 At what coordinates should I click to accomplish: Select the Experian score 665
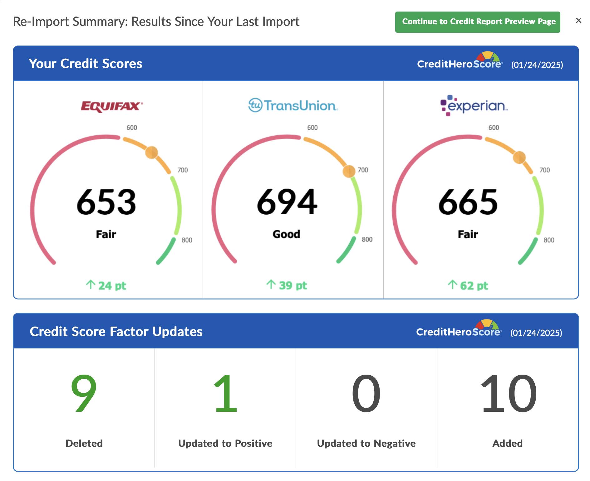[x=468, y=202]
